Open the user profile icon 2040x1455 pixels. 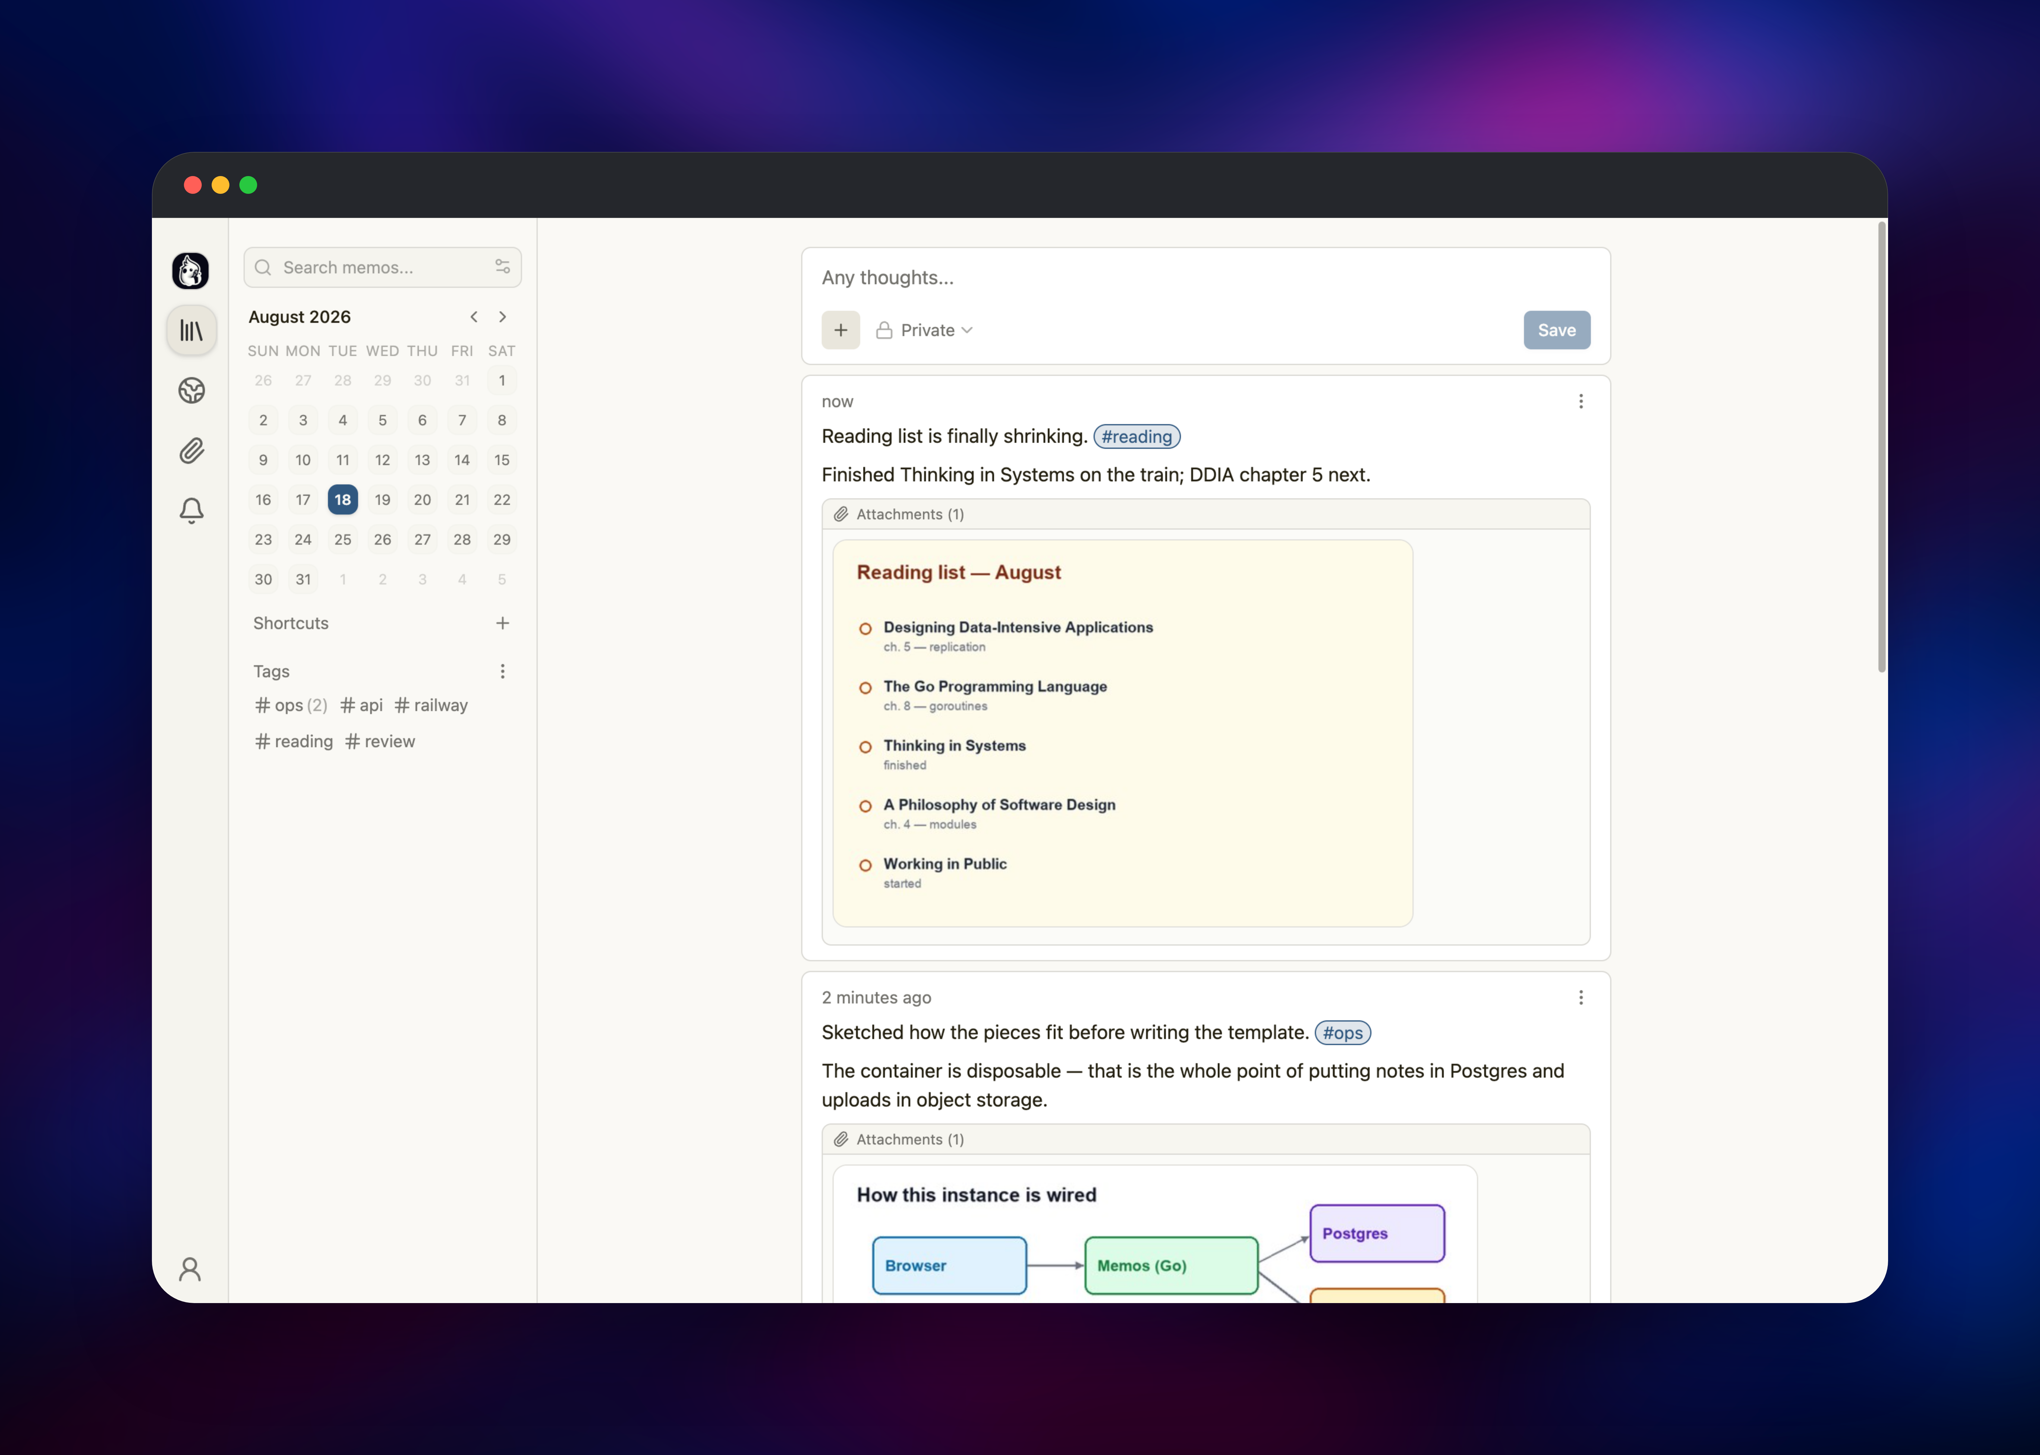pyautogui.click(x=190, y=1269)
